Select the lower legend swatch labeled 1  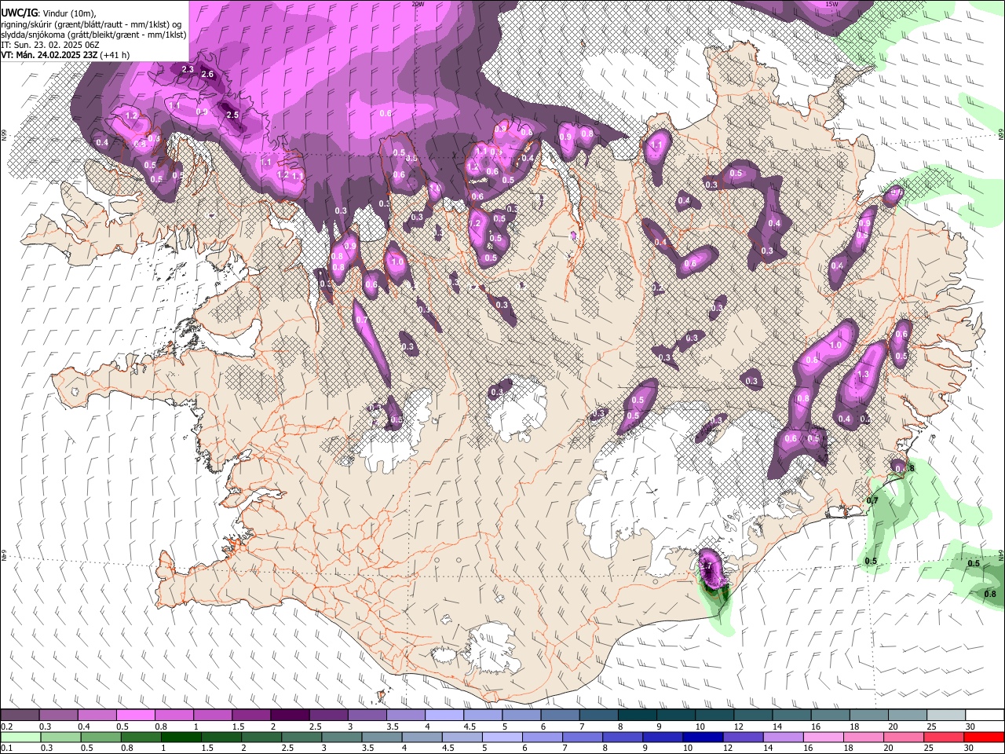pyautogui.click(x=181, y=737)
